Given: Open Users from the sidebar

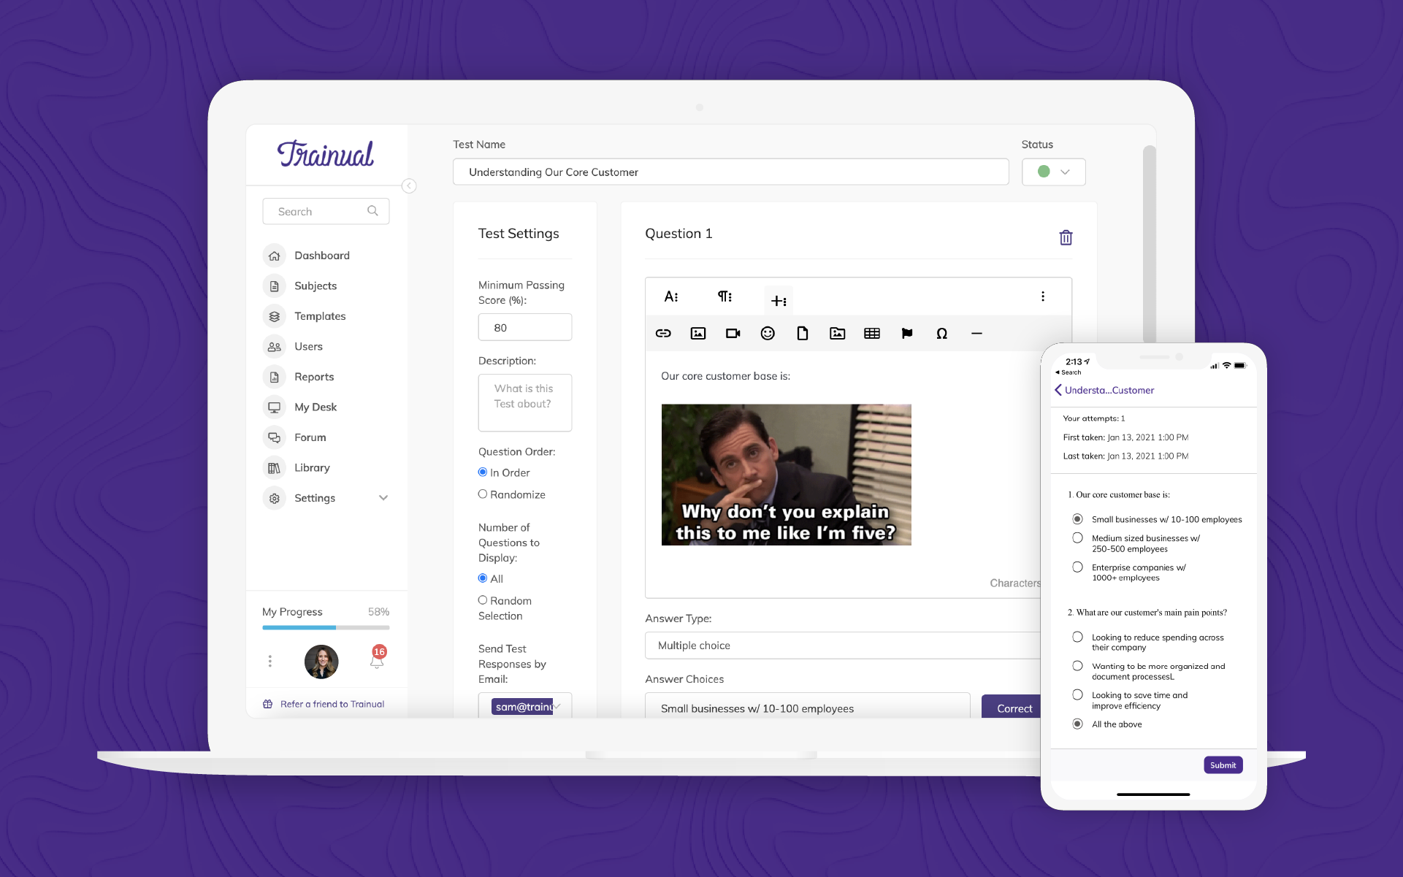Looking at the screenshot, I should [x=307, y=346].
